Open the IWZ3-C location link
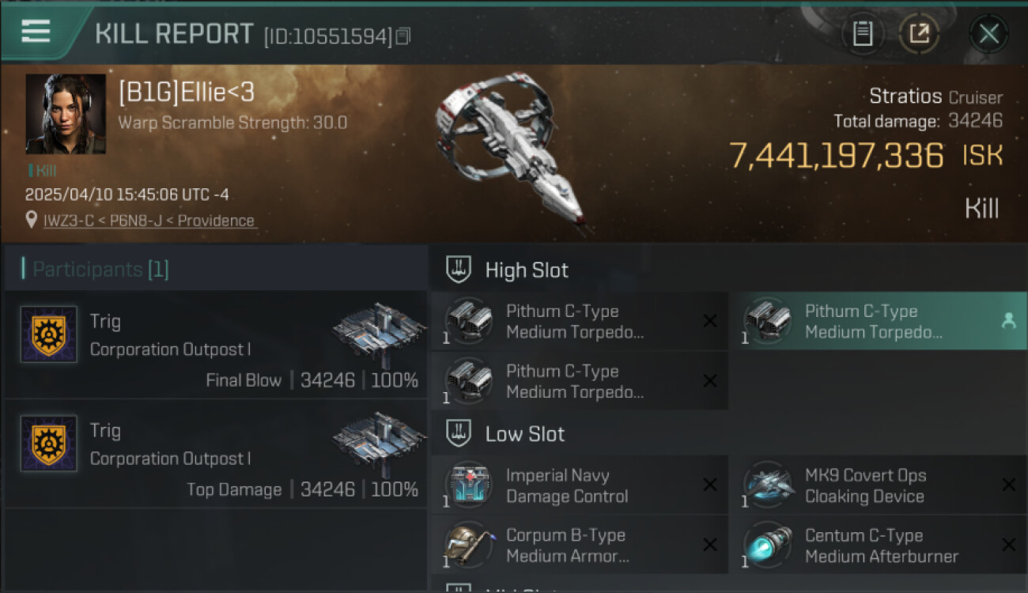The image size is (1028, 593). click(149, 221)
